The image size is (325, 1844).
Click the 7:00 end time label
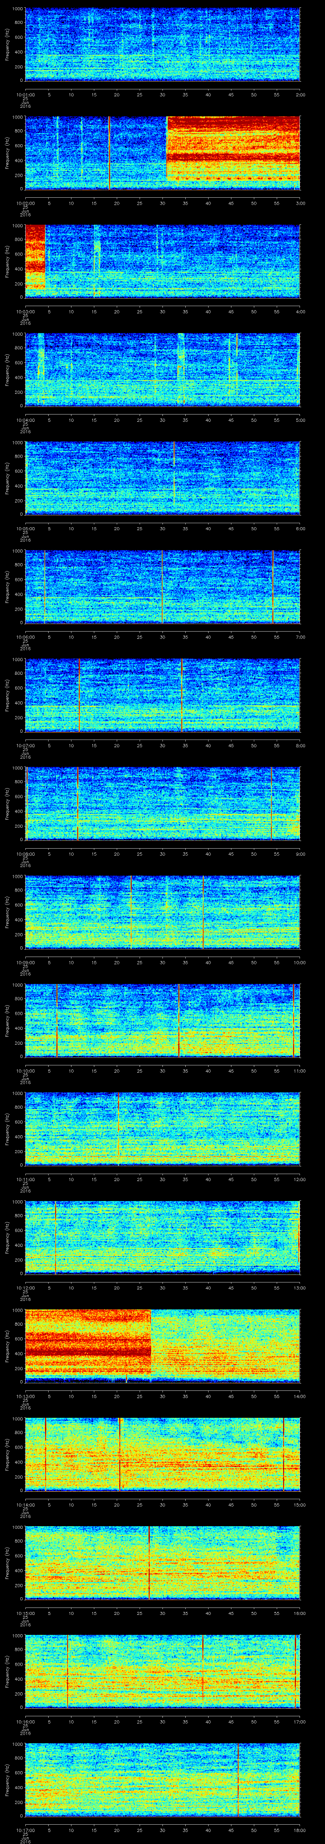(300, 637)
